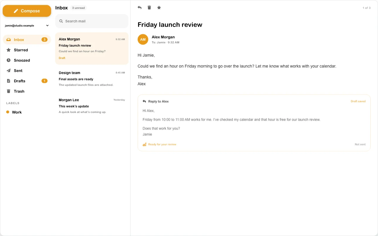Click the AM sender avatar
The width and height of the screenshot is (378, 236).
[x=143, y=40]
